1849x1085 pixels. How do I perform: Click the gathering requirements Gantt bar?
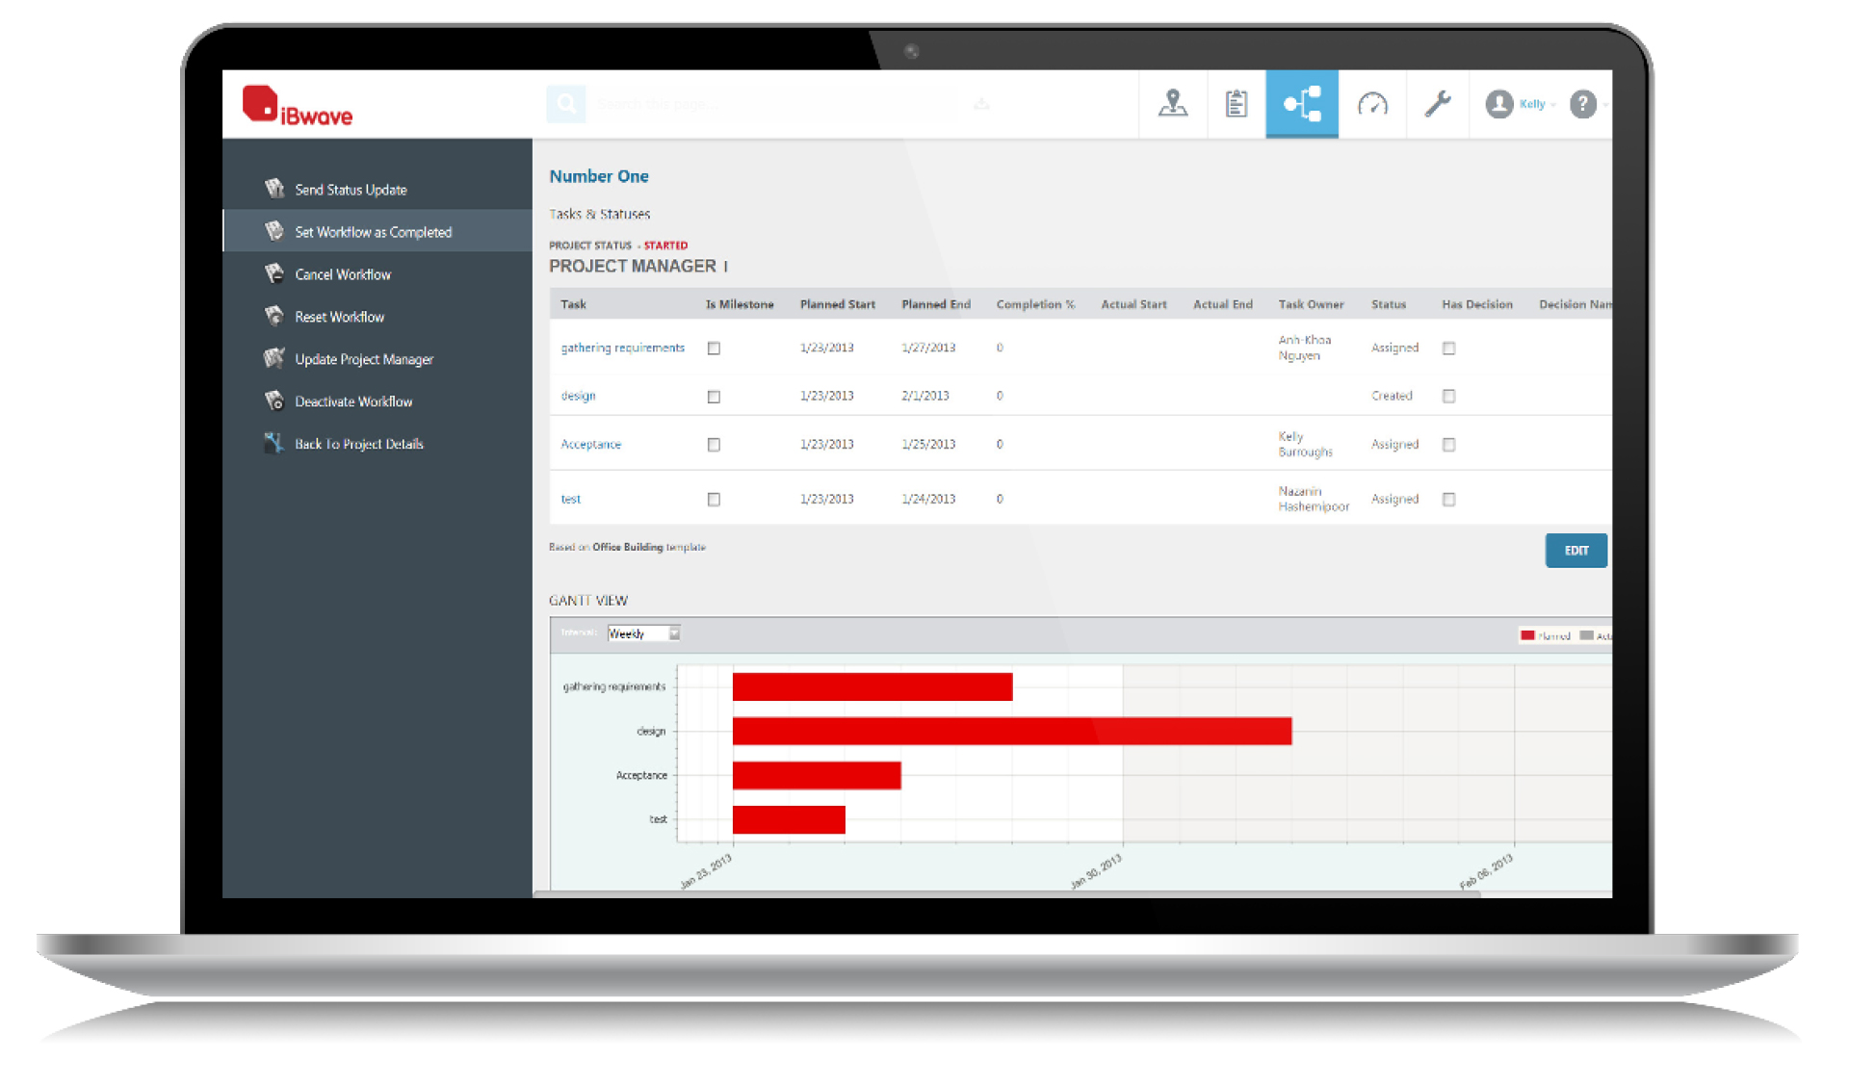pyautogui.click(x=872, y=686)
